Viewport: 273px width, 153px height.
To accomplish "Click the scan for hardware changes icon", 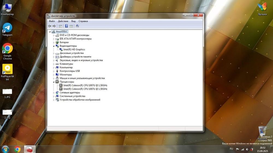I will 77,26.
